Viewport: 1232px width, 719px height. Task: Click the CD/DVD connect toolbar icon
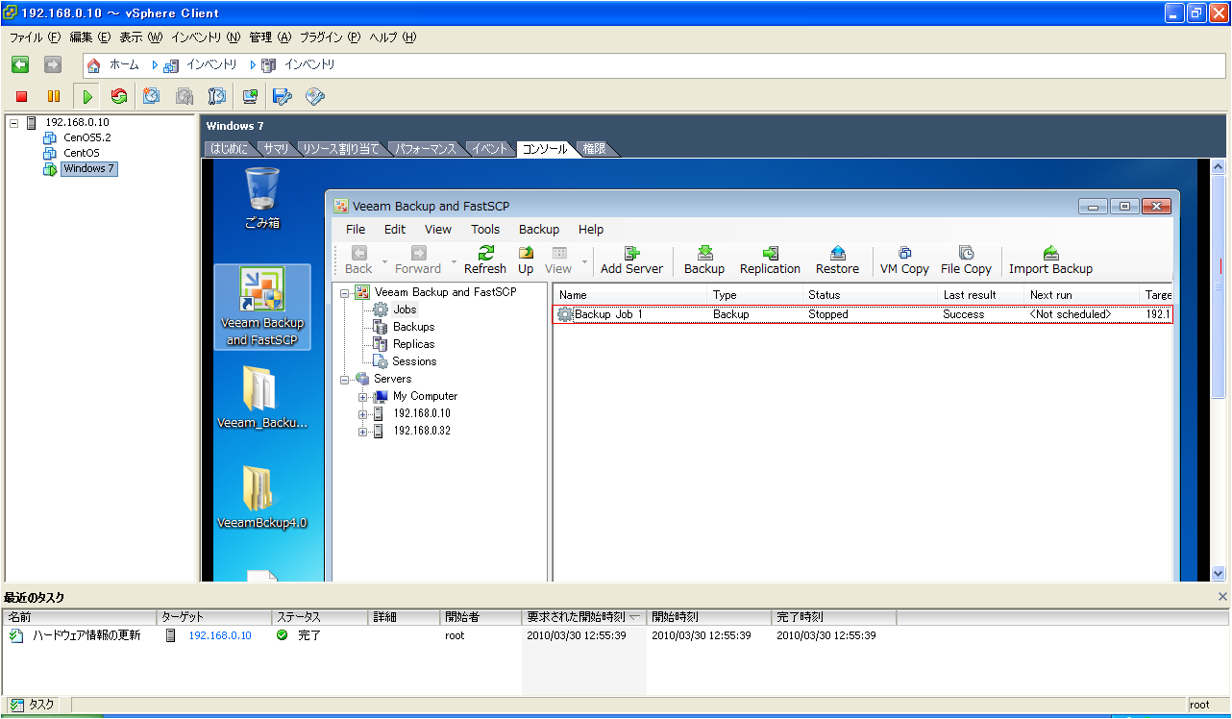(315, 96)
